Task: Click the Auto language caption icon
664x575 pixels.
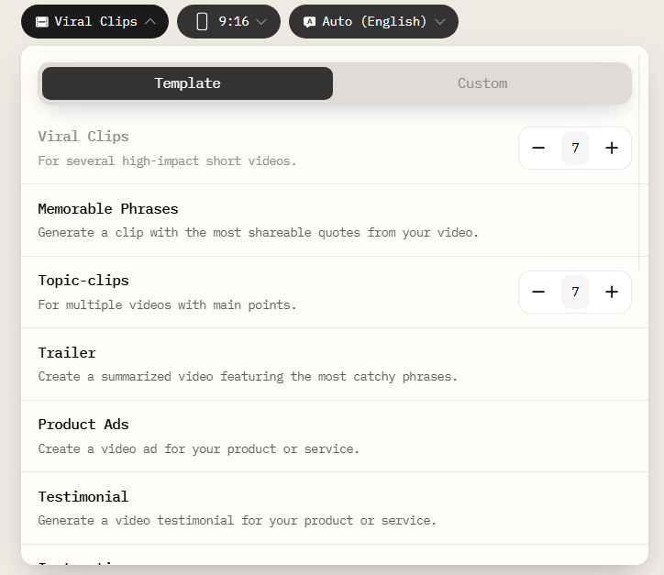Action: (309, 21)
